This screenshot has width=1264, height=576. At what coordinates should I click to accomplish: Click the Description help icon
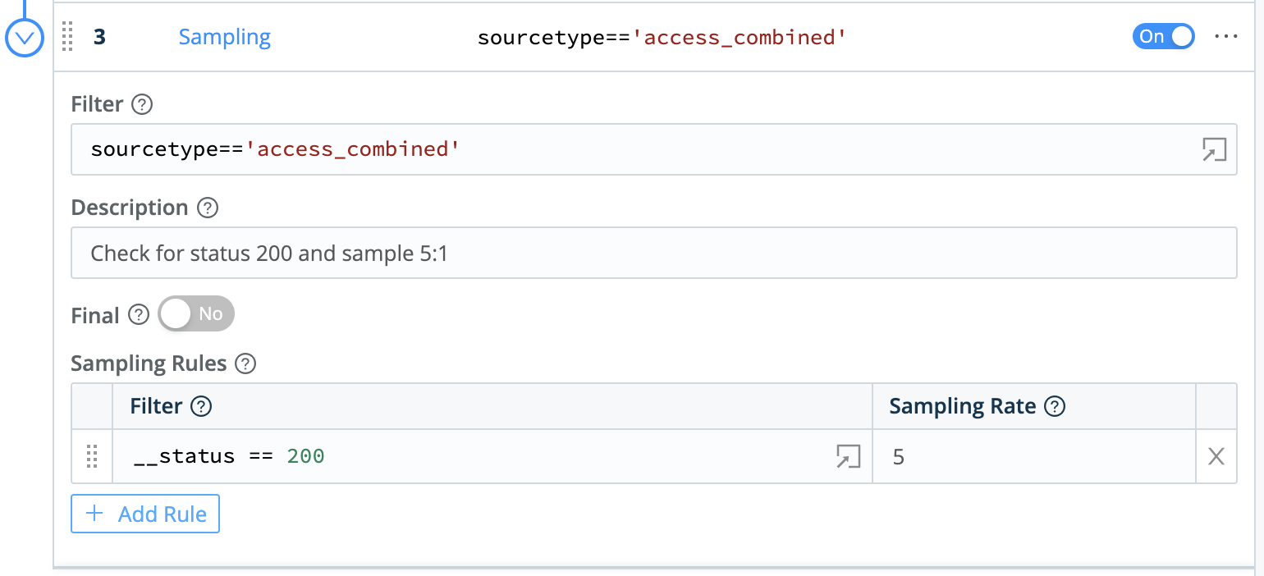[x=208, y=208]
